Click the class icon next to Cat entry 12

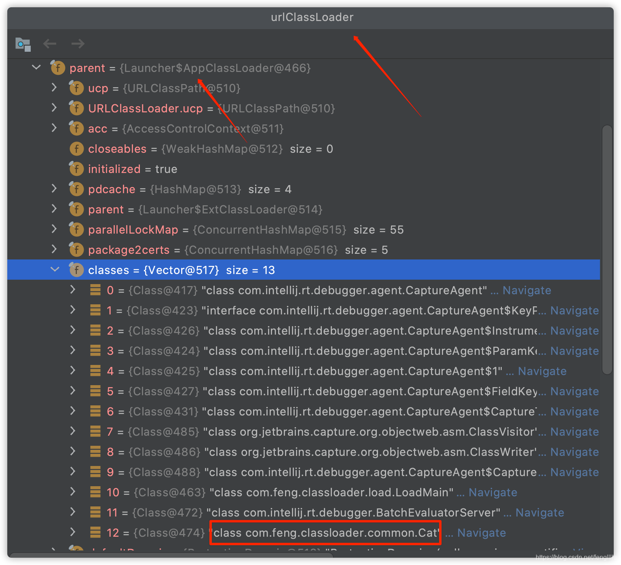point(95,532)
